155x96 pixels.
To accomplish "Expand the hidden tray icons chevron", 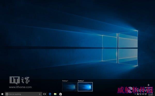I will pos(135,94).
